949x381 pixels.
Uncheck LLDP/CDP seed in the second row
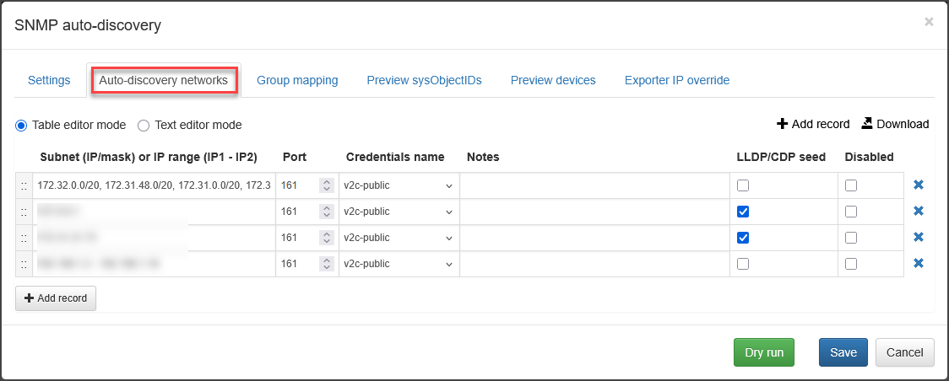click(743, 212)
